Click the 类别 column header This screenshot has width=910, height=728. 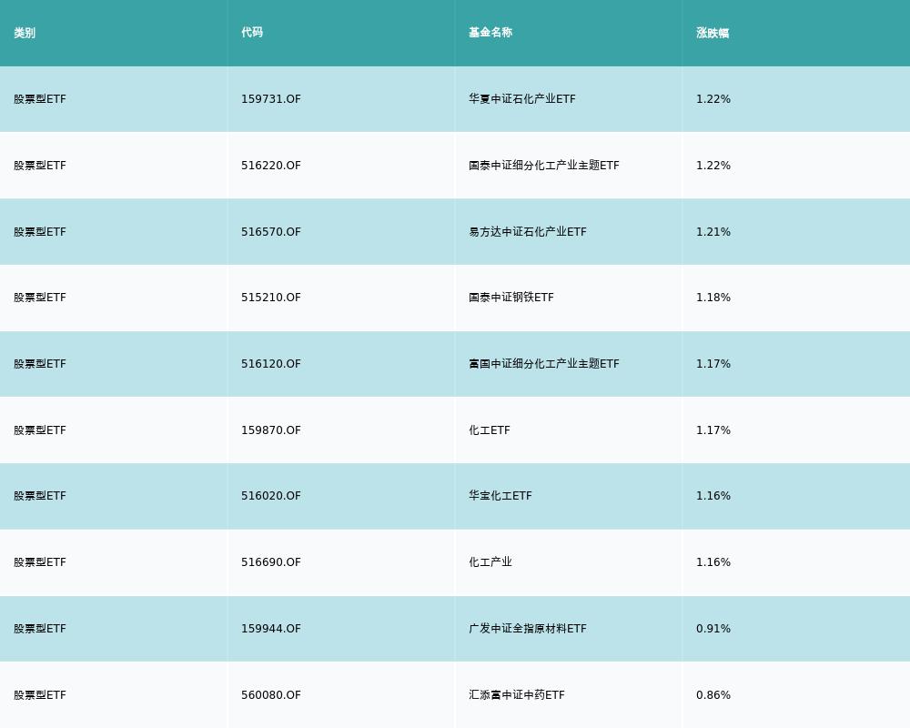tap(25, 33)
